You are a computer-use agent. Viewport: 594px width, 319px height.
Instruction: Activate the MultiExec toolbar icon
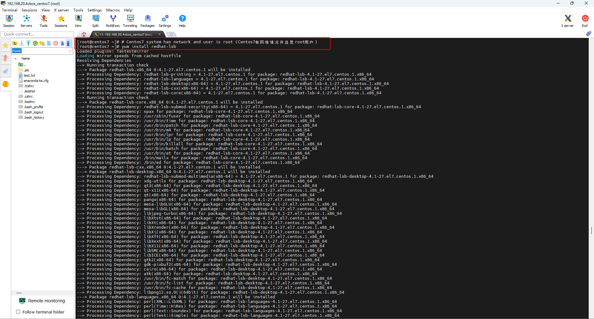click(x=113, y=21)
